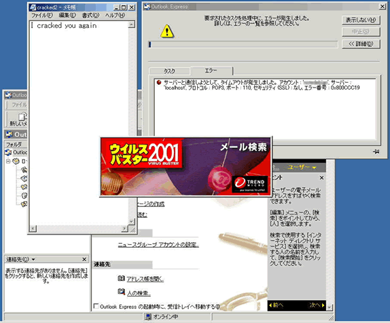The height and width of the screenshot is (323, 390).
Task: Click the red error bullet icon
Action: coord(159,82)
